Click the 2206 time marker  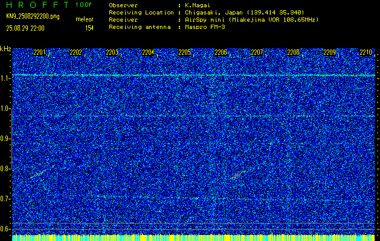pos(221,52)
